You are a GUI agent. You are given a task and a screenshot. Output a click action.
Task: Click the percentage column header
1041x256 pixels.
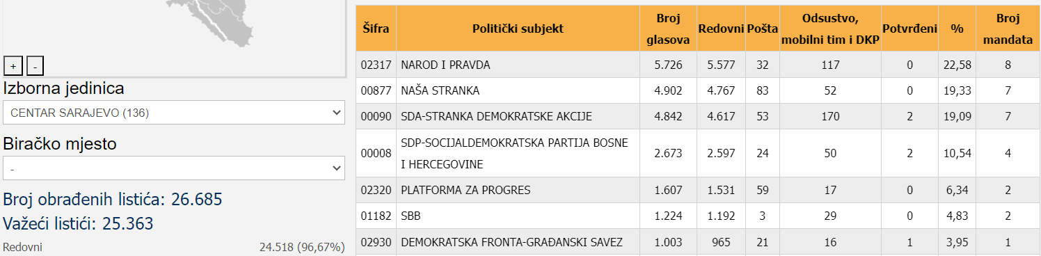tap(957, 29)
